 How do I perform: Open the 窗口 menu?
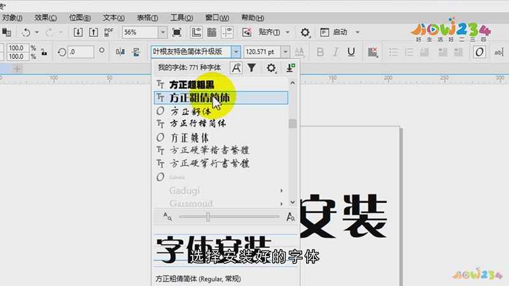217,18
